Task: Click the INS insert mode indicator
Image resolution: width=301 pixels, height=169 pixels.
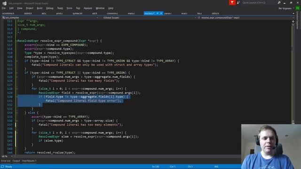Action: point(216,167)
